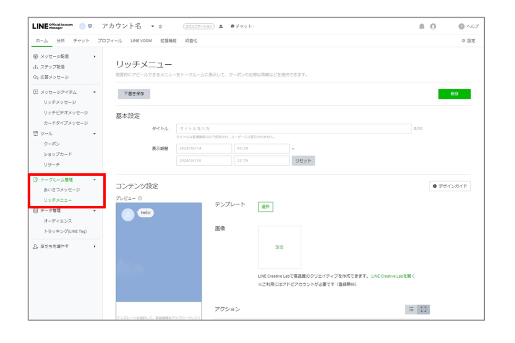Click the info icon next to プレビュー
Screen dimensions: 515x343
click(x=140, y=198)
